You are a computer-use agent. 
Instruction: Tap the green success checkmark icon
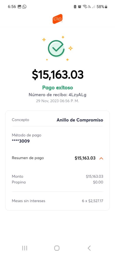(x=56, y=48)
